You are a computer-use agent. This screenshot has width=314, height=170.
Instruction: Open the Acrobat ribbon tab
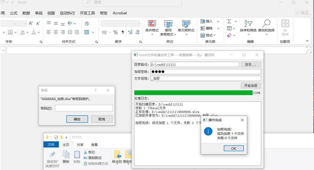(x=120, y=13)
